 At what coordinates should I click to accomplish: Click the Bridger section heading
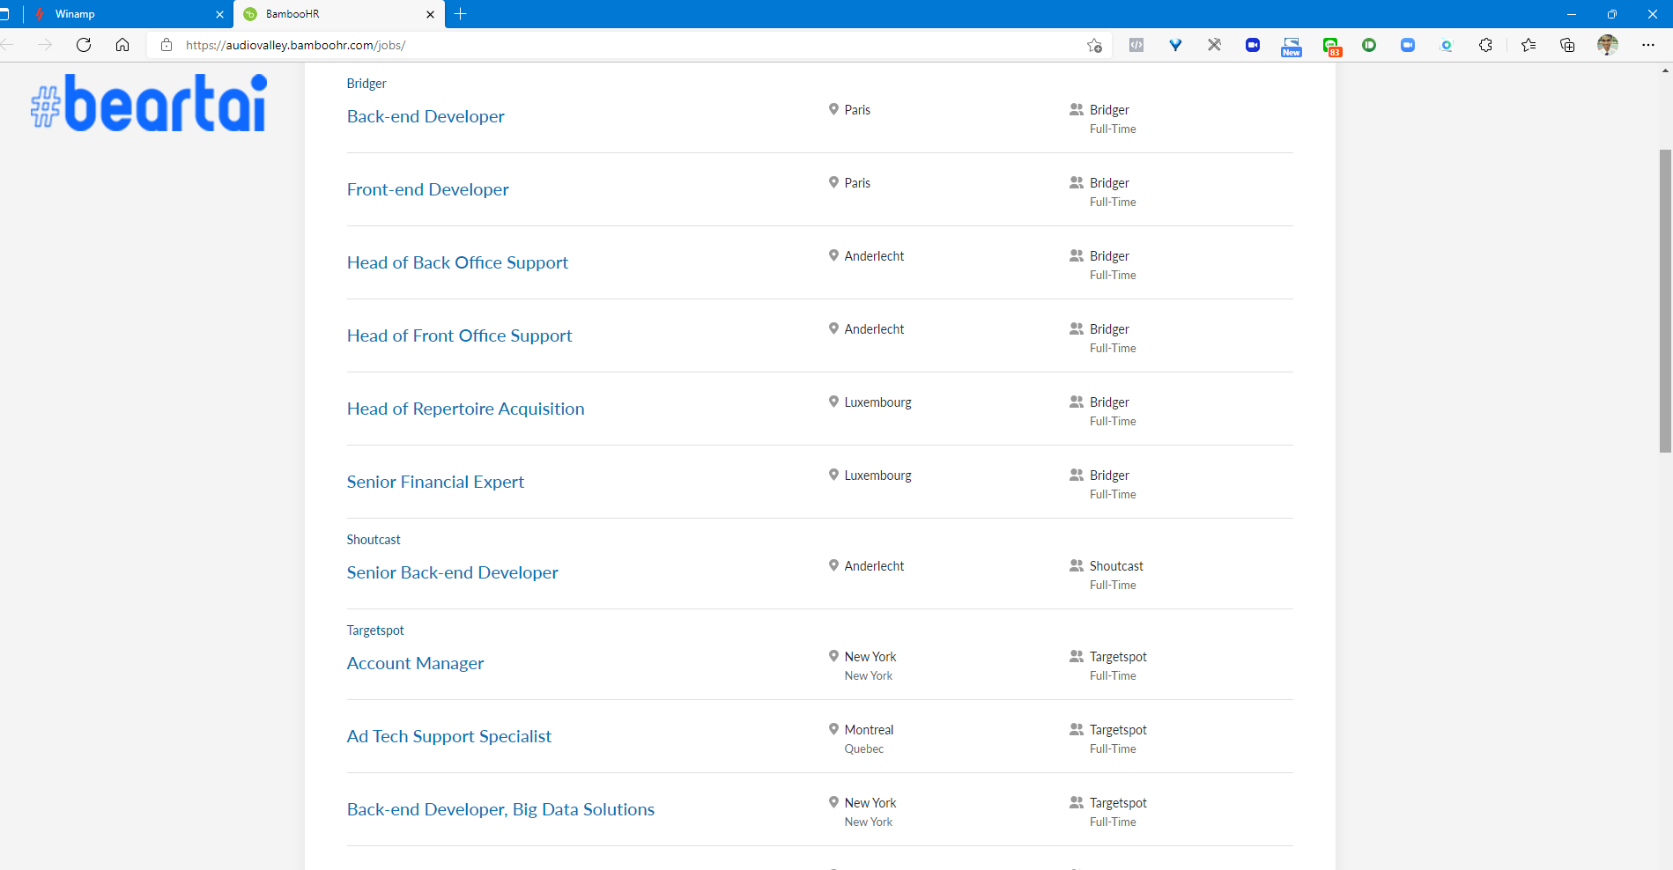point(366,84)
